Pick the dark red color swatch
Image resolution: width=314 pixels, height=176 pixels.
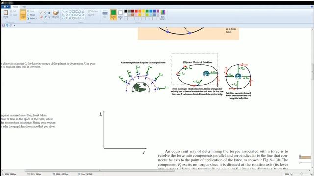[x=133, y=11]
